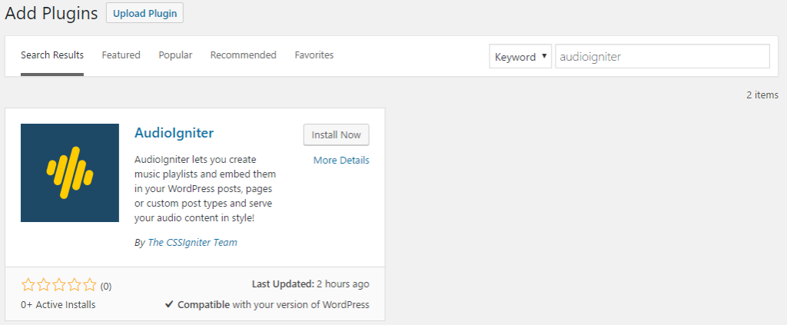The image size is (787, 325).
Task: Click the compatibility checkmark icon
Action: point(169,304)
